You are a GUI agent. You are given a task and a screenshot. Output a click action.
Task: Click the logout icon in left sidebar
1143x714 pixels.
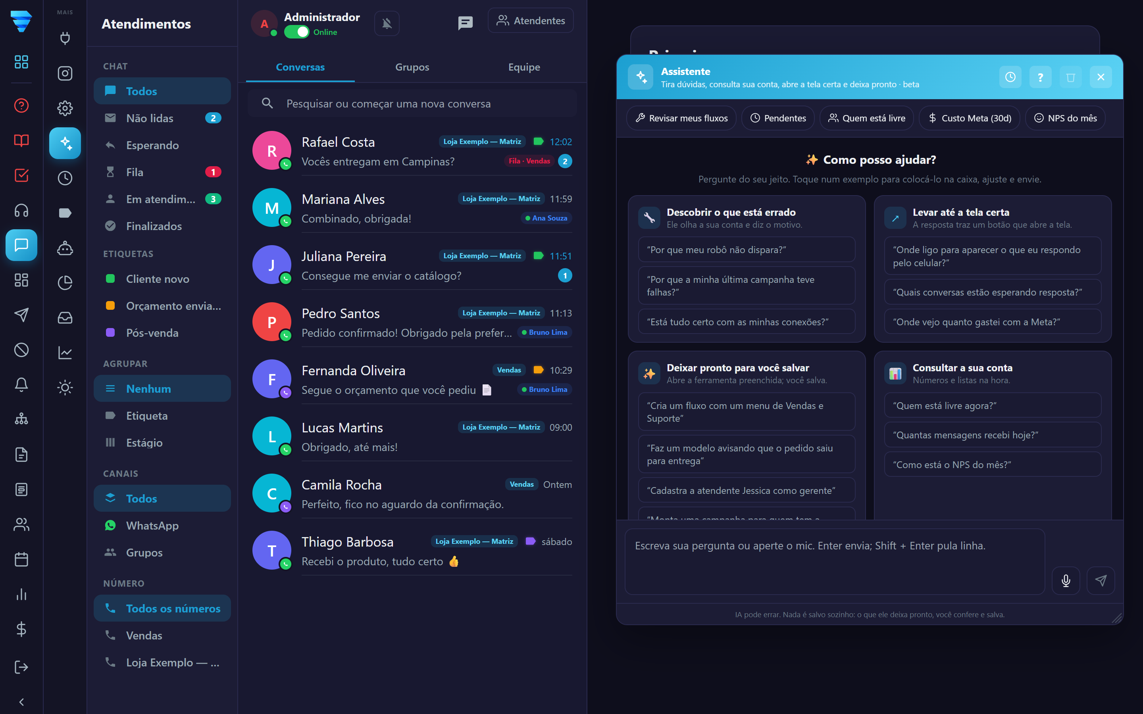[x=21, y=667]
